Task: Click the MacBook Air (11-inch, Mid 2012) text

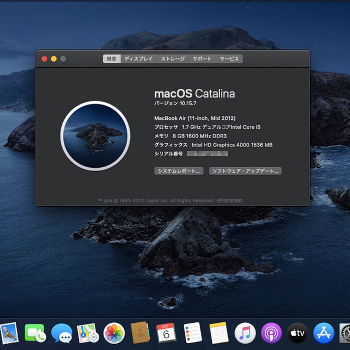Action: (x=195, y=118)
